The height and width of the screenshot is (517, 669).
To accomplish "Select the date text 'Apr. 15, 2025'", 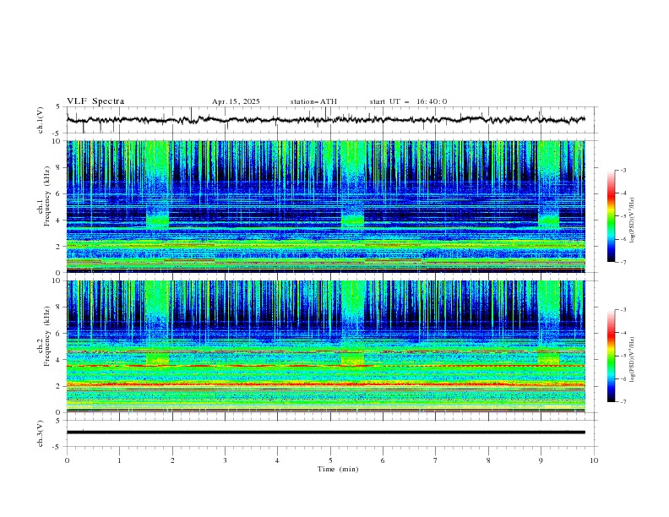I will point(236,101).
